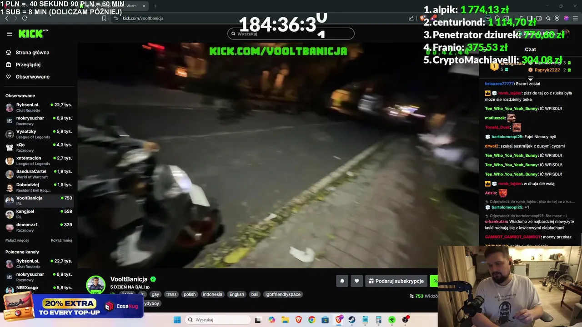The width and height of the screenshot is (582, 327).
Task: Expand list with Pokaż więcej
Action: (17, 240)
